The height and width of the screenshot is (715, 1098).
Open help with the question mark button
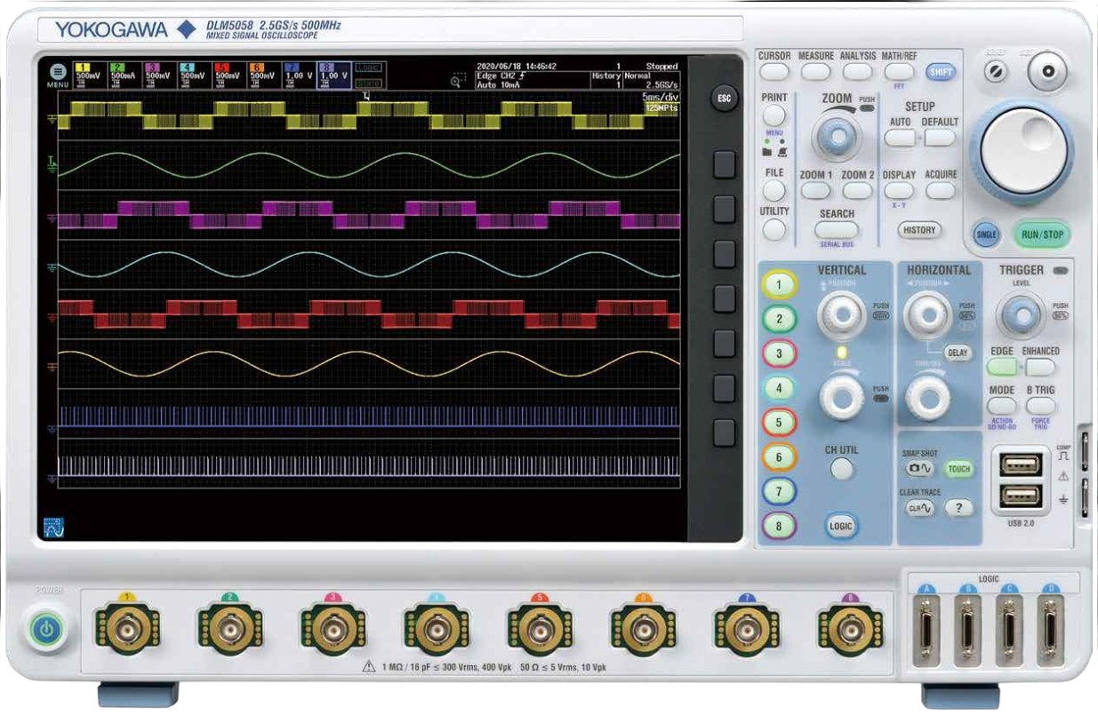[958, 509]
